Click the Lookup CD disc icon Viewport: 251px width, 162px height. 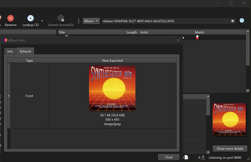(x=31, y=18)
